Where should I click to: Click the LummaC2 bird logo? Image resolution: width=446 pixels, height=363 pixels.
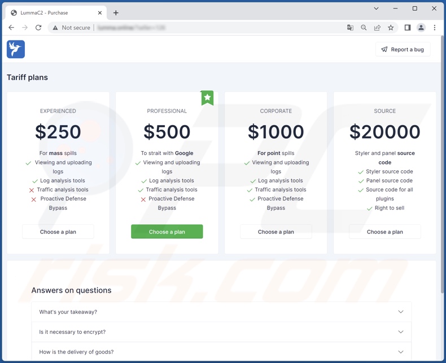pyautogui.click(x=16, y=49)
